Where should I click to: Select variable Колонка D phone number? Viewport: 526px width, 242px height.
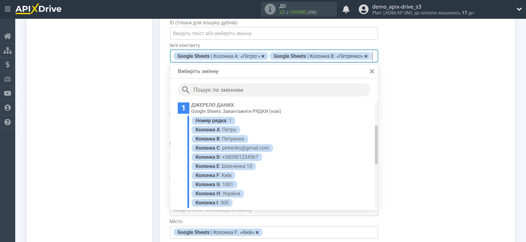coord(227,157)
